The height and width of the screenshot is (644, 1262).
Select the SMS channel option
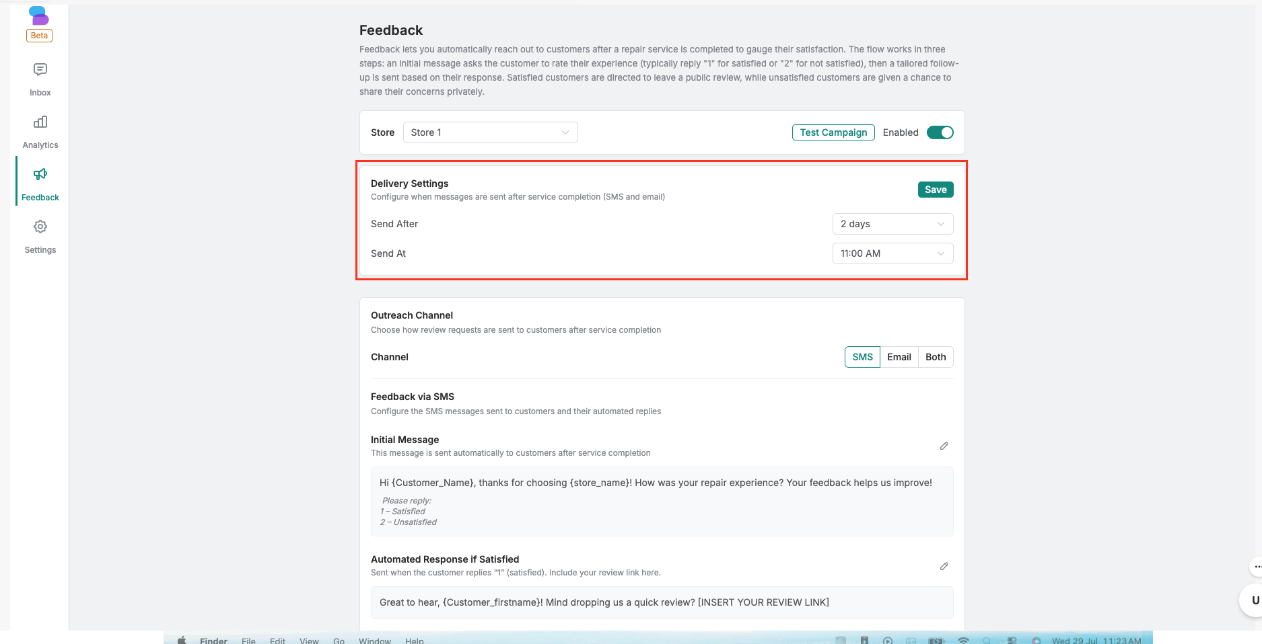coord(862,357)
